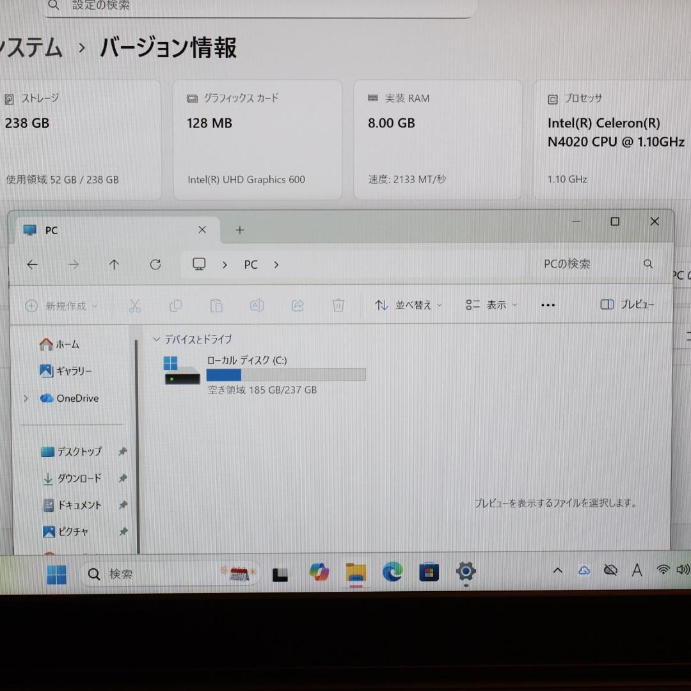Unpin ダウンロード from the sidebar
Screen dimensions: 691x691
123,478
